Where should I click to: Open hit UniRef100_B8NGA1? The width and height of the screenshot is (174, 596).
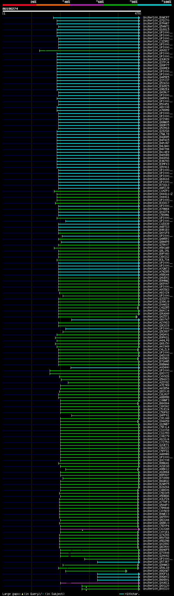tap(156, 463)
